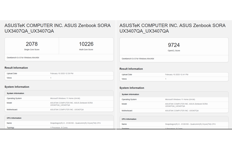Select the 'Views' label on the CPU-score page
The image size is (232, 155).
point(9,78)
